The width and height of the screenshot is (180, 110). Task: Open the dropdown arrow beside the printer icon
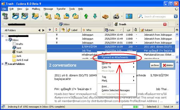122,16
